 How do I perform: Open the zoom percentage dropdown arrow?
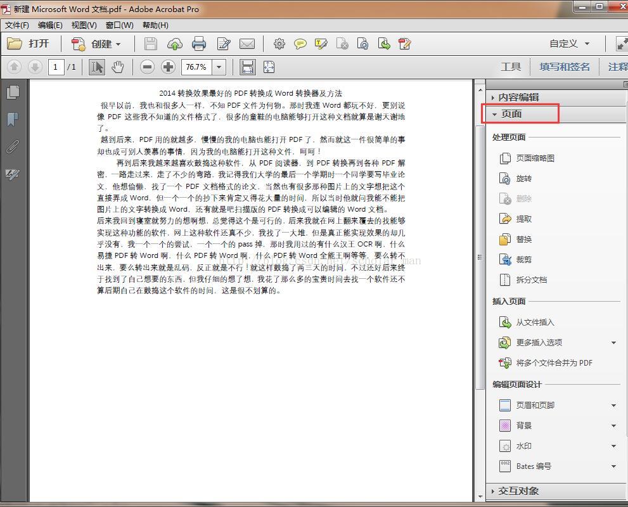click(219, 67)
